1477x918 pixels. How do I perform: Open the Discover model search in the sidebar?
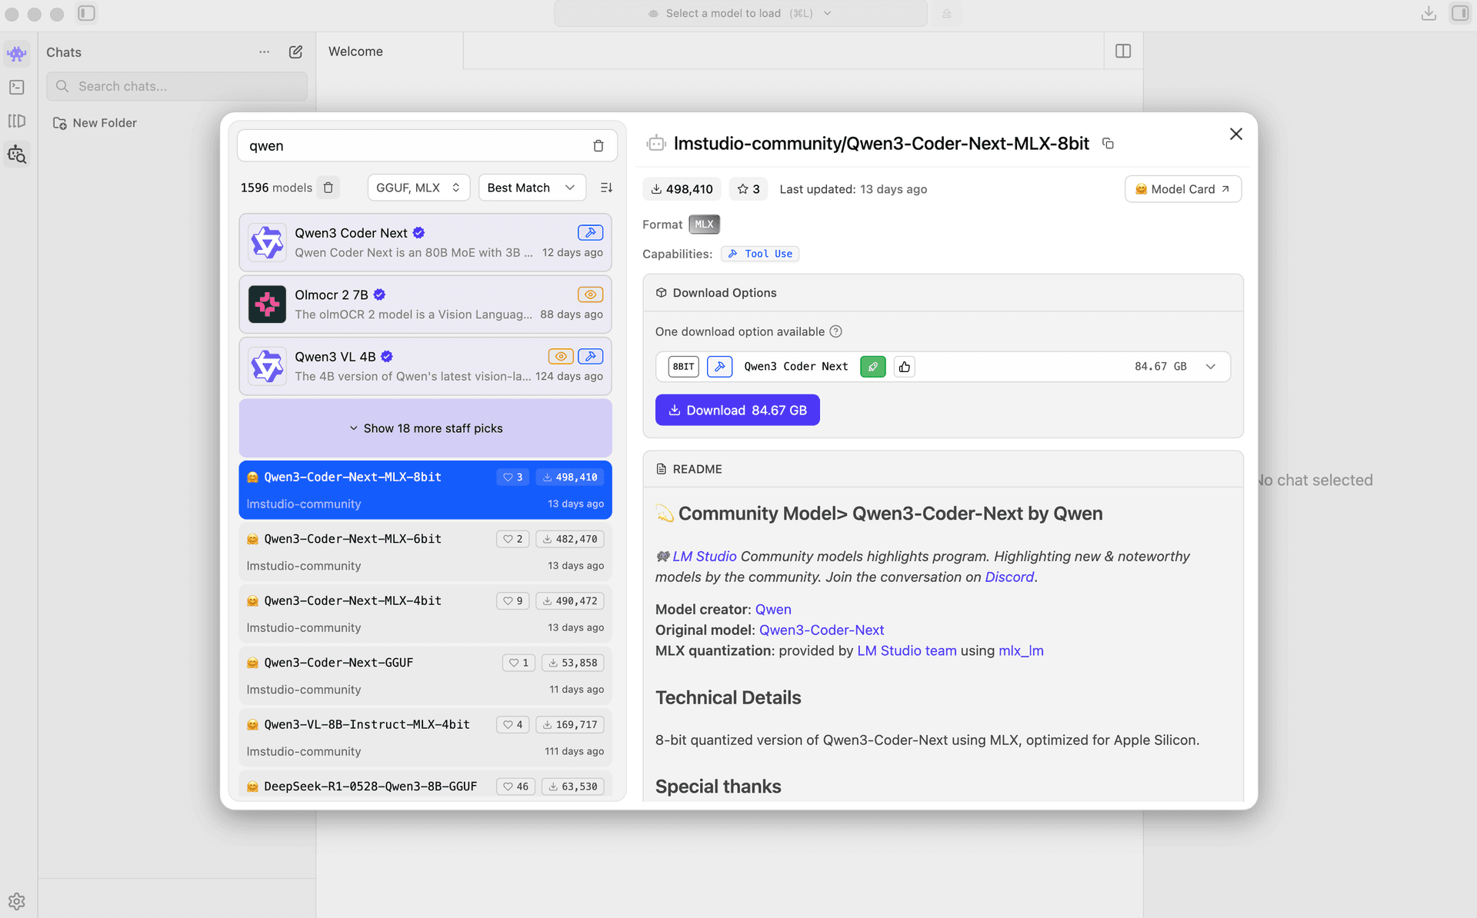(17, 155)
